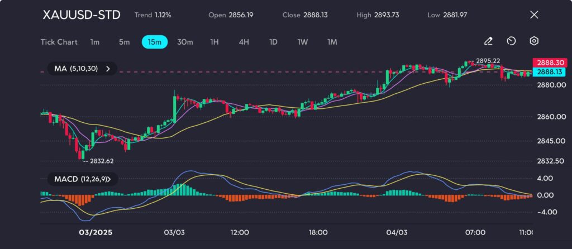Click the 2895.22 high price marker
The height and width of the screenshot is (249, 572).
[x=488, y=60]
